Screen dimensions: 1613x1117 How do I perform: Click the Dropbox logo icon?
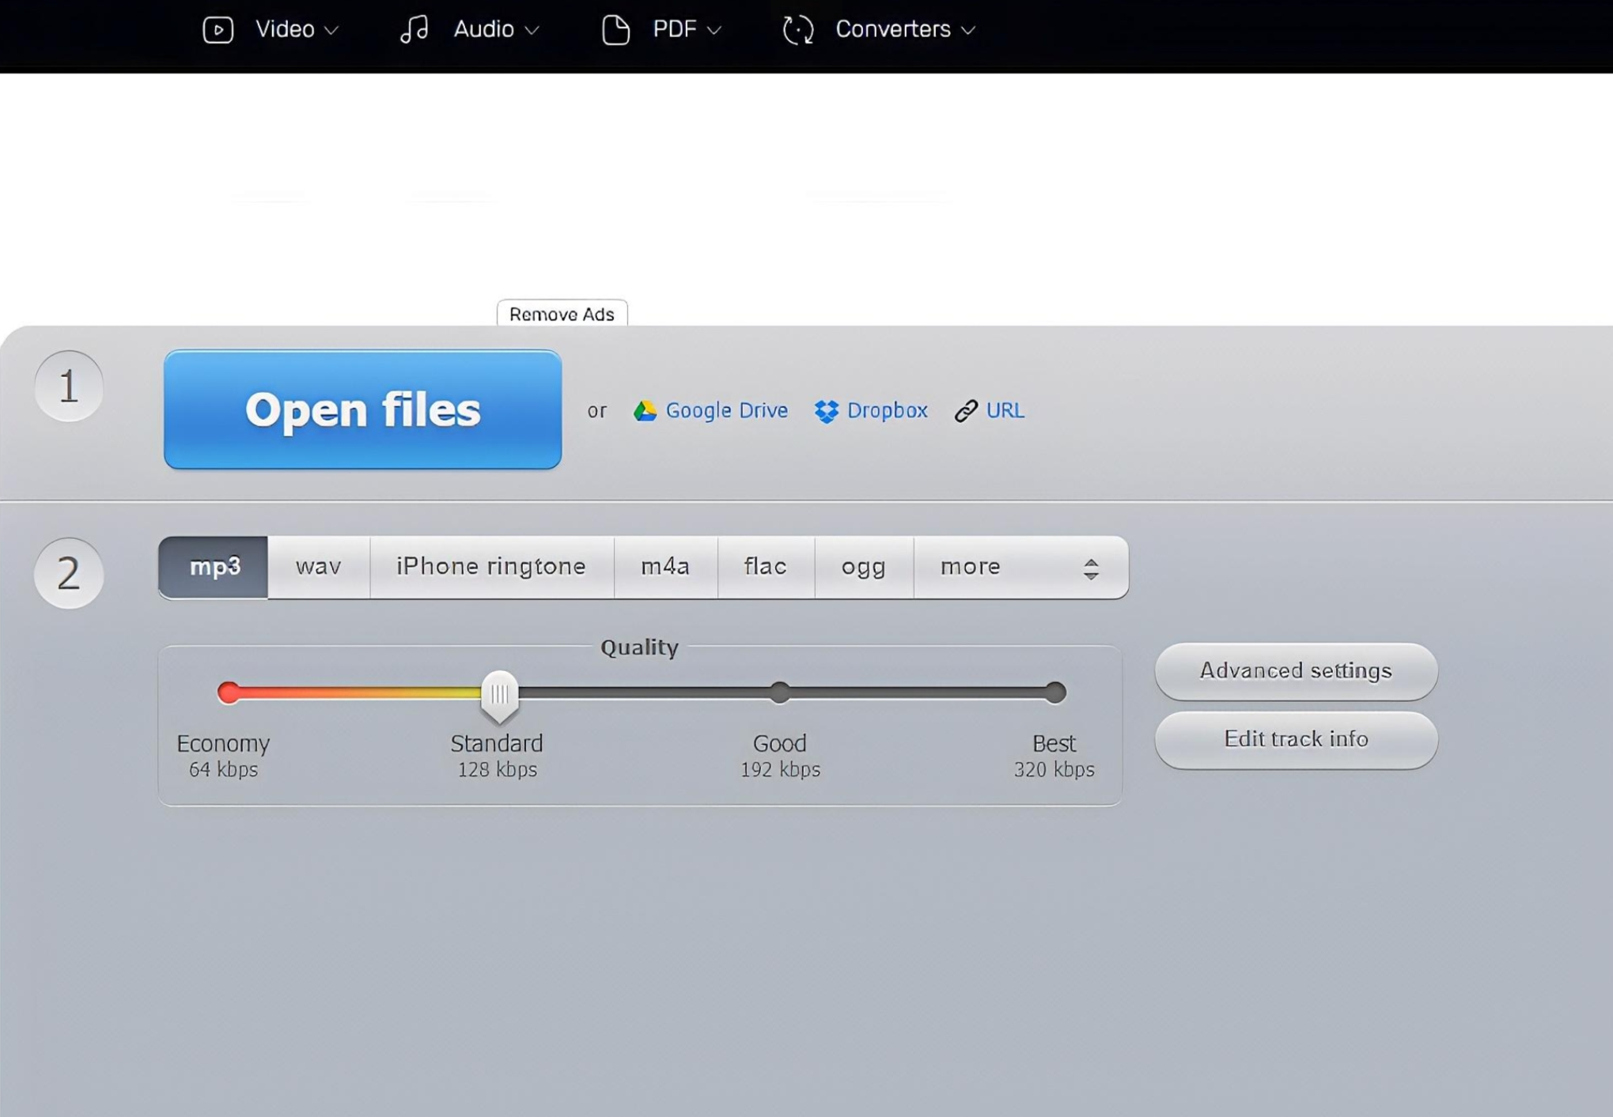tap(826, 411)
